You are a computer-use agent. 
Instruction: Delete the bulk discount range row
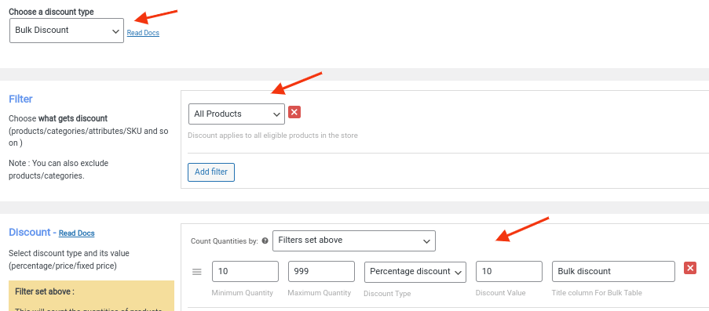(690, 269)
